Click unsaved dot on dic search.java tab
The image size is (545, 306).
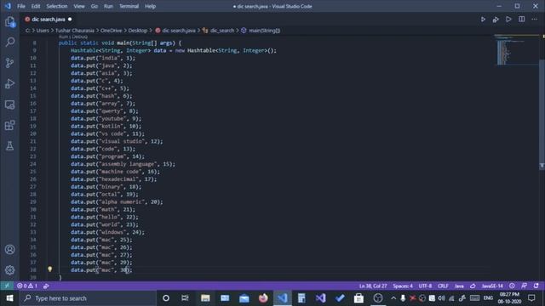(x=70, y=20)
